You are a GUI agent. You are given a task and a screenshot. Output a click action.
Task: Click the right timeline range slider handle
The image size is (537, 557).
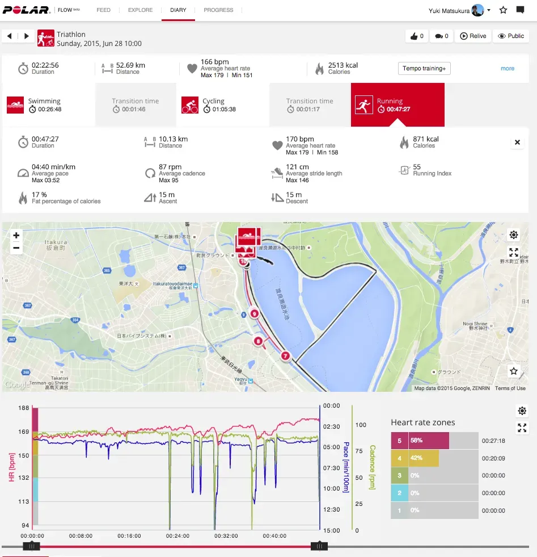click(319, 546)
